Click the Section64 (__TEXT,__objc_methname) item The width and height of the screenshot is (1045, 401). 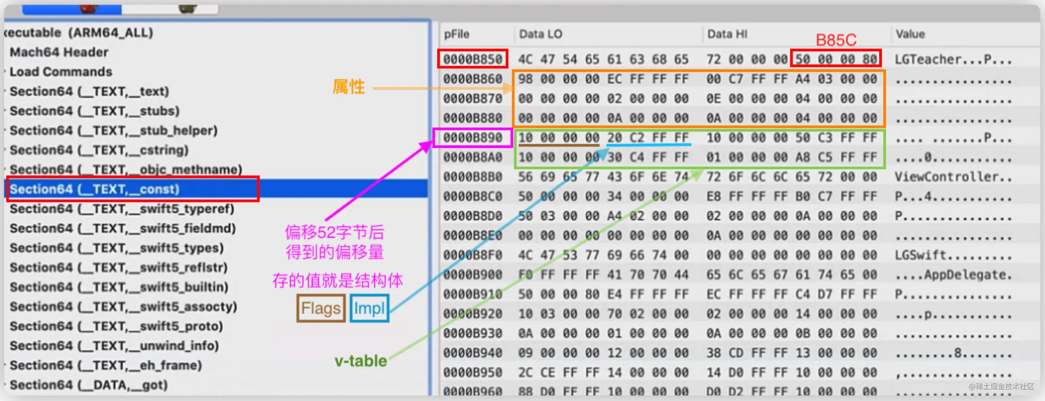coord(126,169)
